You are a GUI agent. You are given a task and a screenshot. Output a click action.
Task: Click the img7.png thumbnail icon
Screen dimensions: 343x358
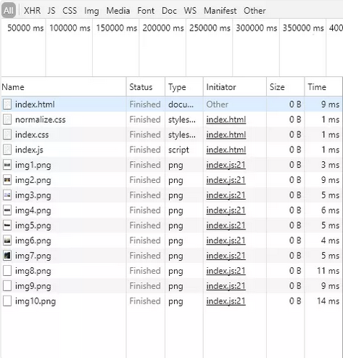tap(7, 256)
